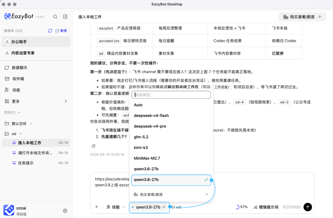
Task: Send the message with the arrow button
Action: (307, 207)
